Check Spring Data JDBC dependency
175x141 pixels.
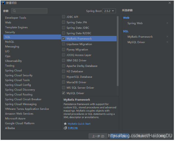(x=64, y=28)
